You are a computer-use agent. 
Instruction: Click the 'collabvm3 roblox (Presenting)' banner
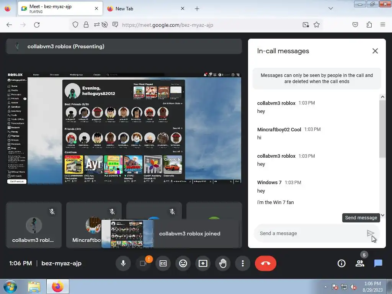[x=124, y=46]
